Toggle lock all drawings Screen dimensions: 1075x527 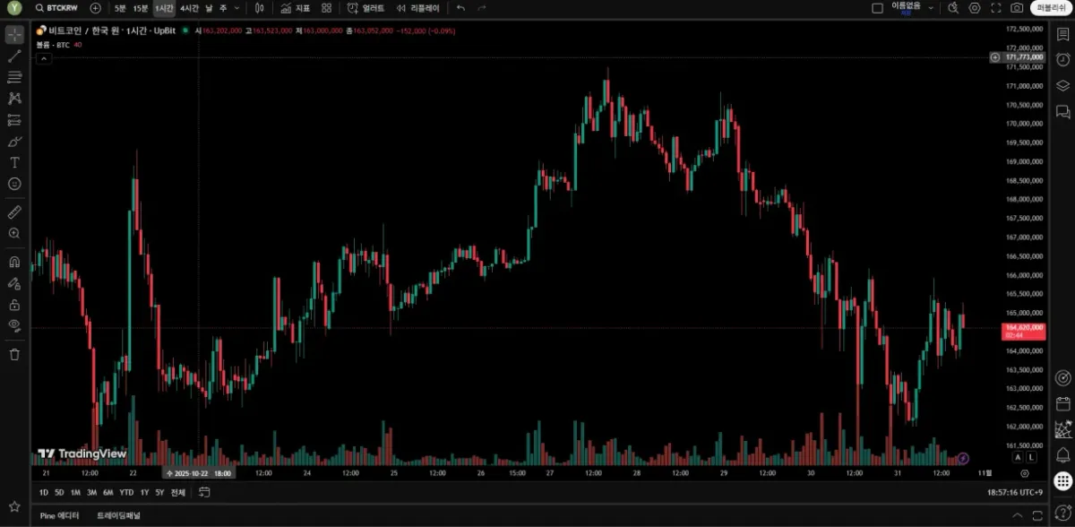click(14, 305)
